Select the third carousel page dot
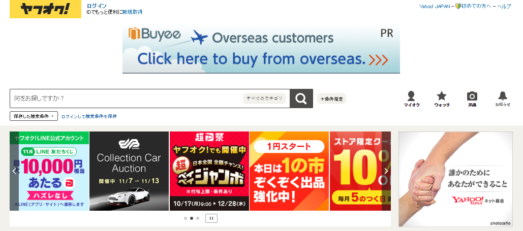Viewport: 523px width, 231px height. click(197, 218)
